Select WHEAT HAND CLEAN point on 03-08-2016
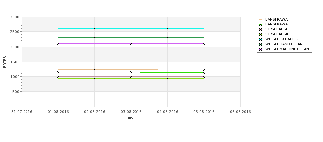 (131, 37)
